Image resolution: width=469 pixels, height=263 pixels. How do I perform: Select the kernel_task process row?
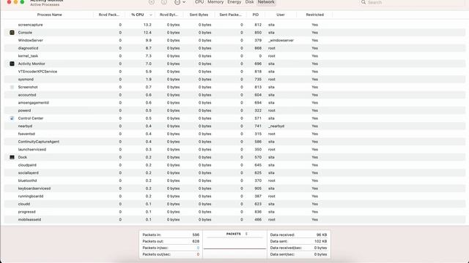[x=234, y=56]
